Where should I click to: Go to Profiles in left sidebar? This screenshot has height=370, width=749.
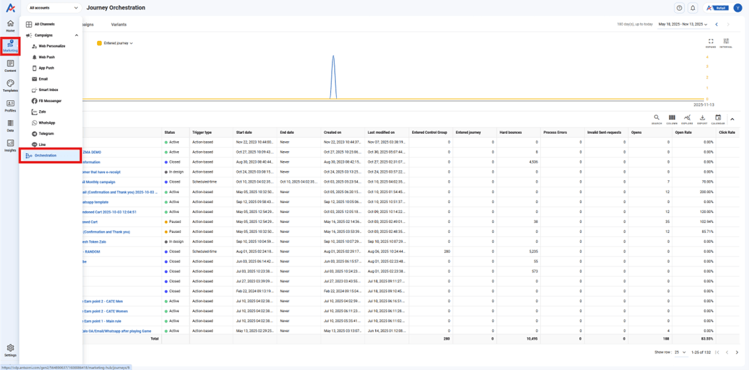click(x=10, y=106)
